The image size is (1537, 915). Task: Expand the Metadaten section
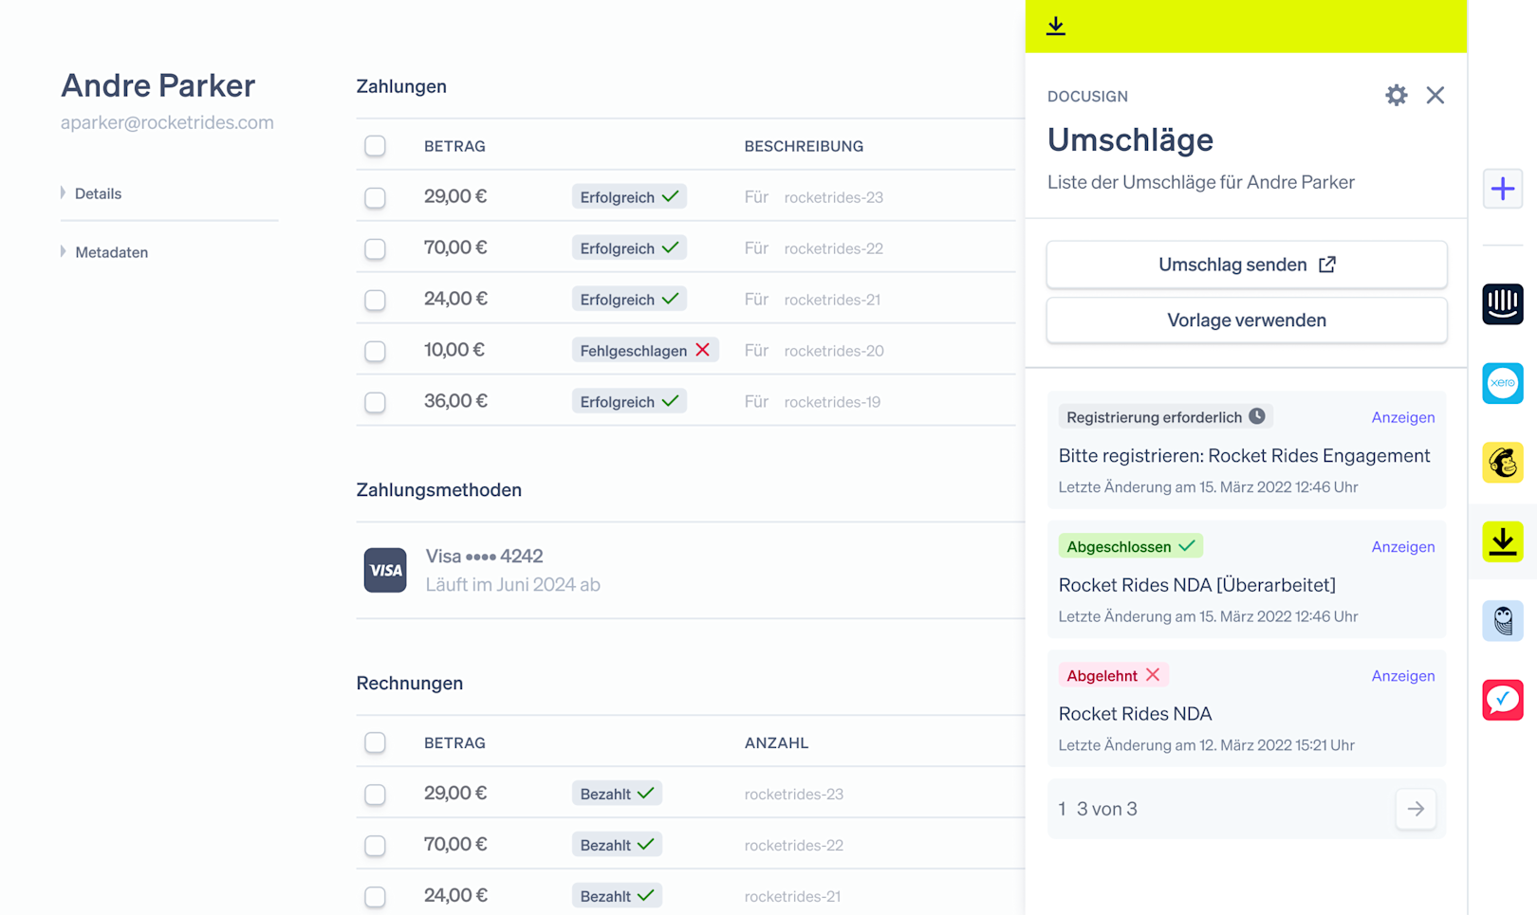pyautogui.click(x=105, y=252)
